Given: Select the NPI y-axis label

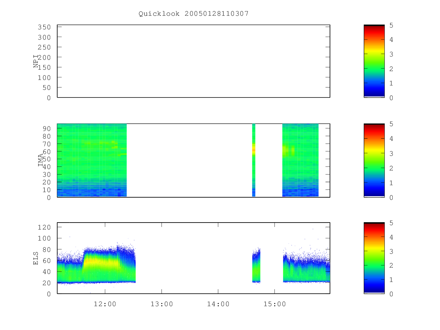Looking at the screenshot, I should pyautogui.click(x=36, y=61).
